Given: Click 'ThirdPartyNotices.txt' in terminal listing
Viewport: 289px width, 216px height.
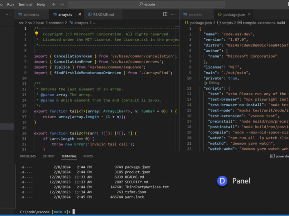Looking at the screenshot, I should [147, 187].
